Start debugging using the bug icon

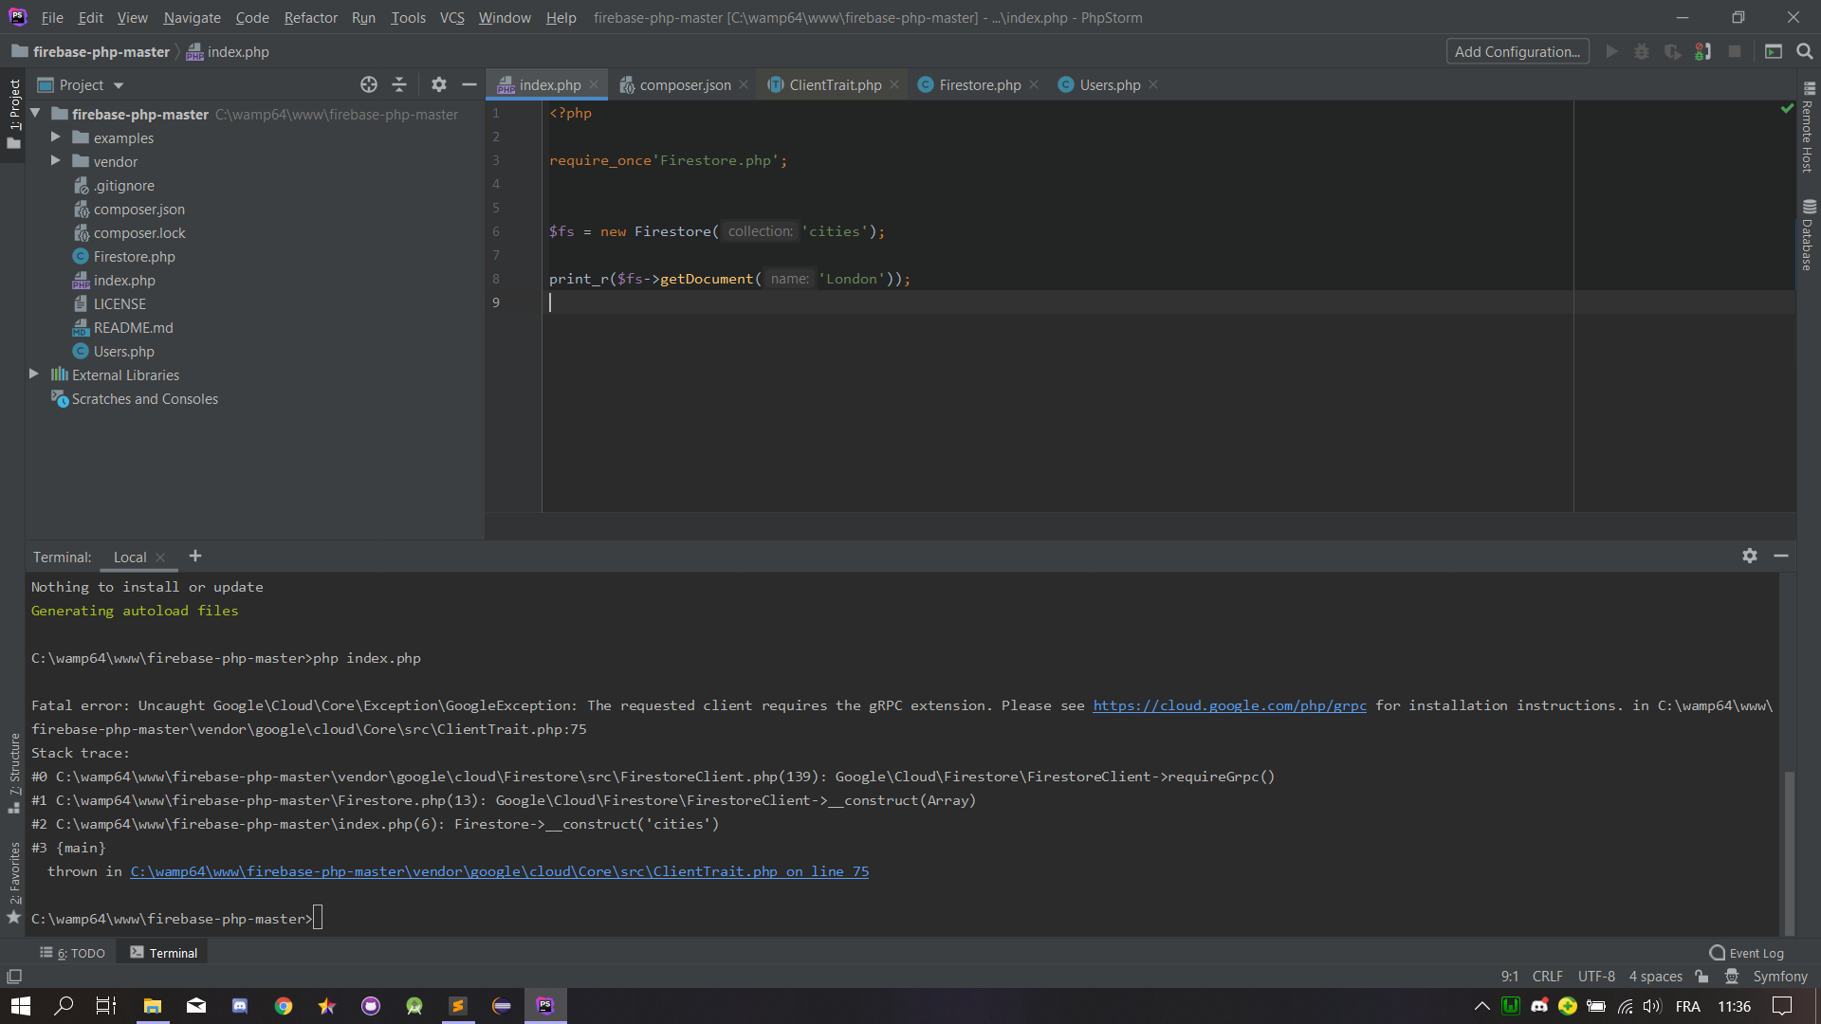coord(1642,51)
